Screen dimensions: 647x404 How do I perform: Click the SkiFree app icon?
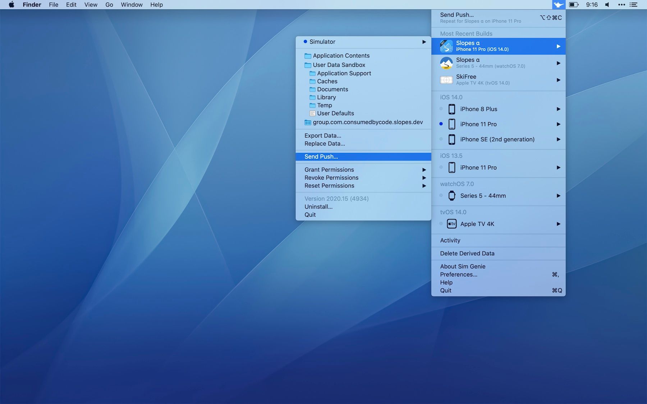click(446, 80)
